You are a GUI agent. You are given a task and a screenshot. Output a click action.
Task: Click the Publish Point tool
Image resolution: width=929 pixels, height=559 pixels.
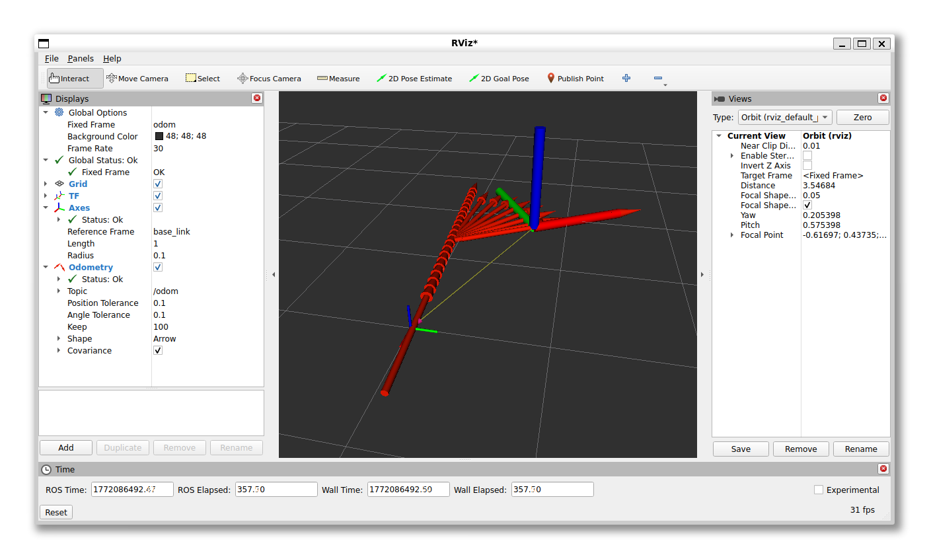(576, 79)
